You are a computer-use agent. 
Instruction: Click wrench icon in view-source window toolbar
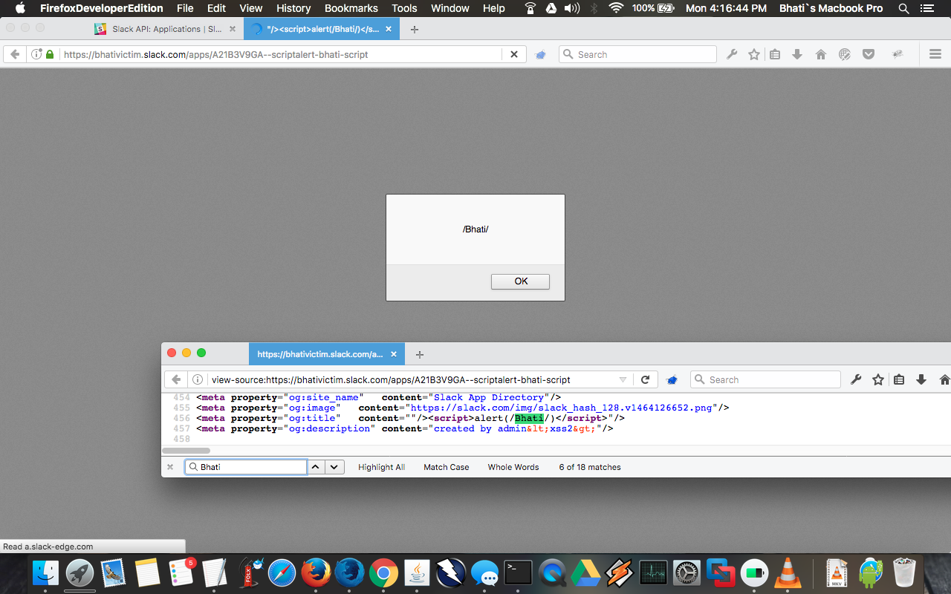click(856, 379)
